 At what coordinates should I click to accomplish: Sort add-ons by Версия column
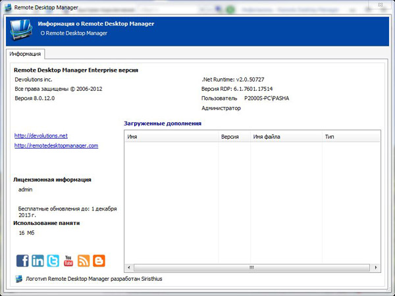click(x=234, y=137)
